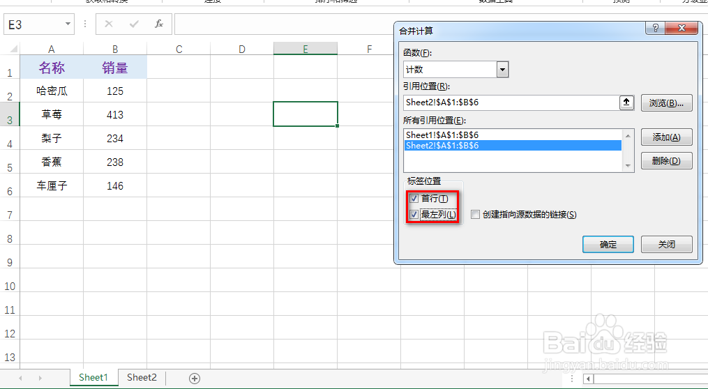708x389 pixels.
Task: Enable 创建指向源数据的链接 checkbox
Action: (x=475, y=214)
